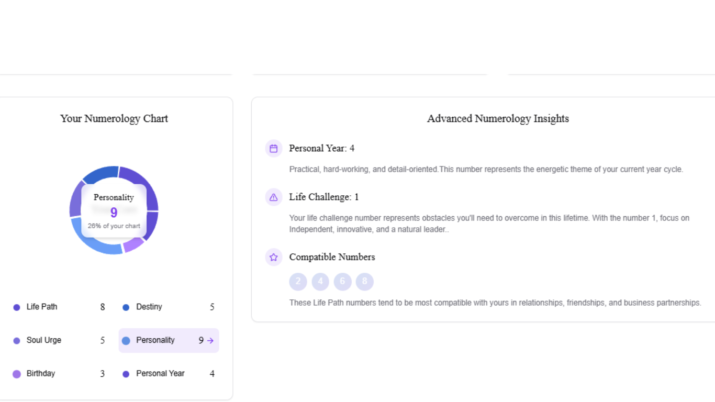Click the light purple Birthday donut segment
Screen dimensions: 715x402
[x=133, y=245]
